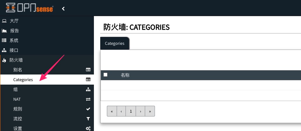Sort by the 名称 column header
Screen dimensions: 301x131
[x=125, y=75]
